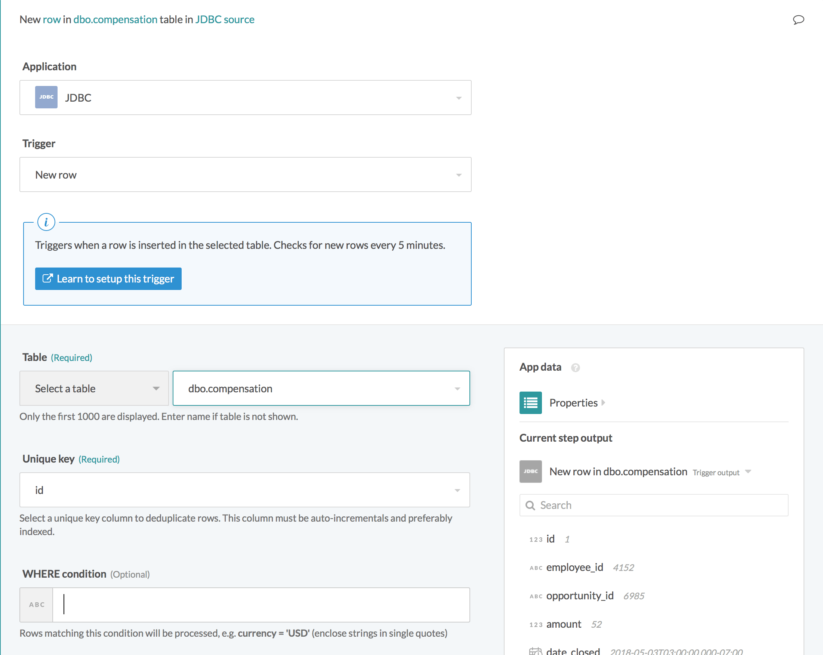Viewport: 823px width, 655px height.
Task: Collapse the Trigger output arrow
Action: tap(748, 472)
